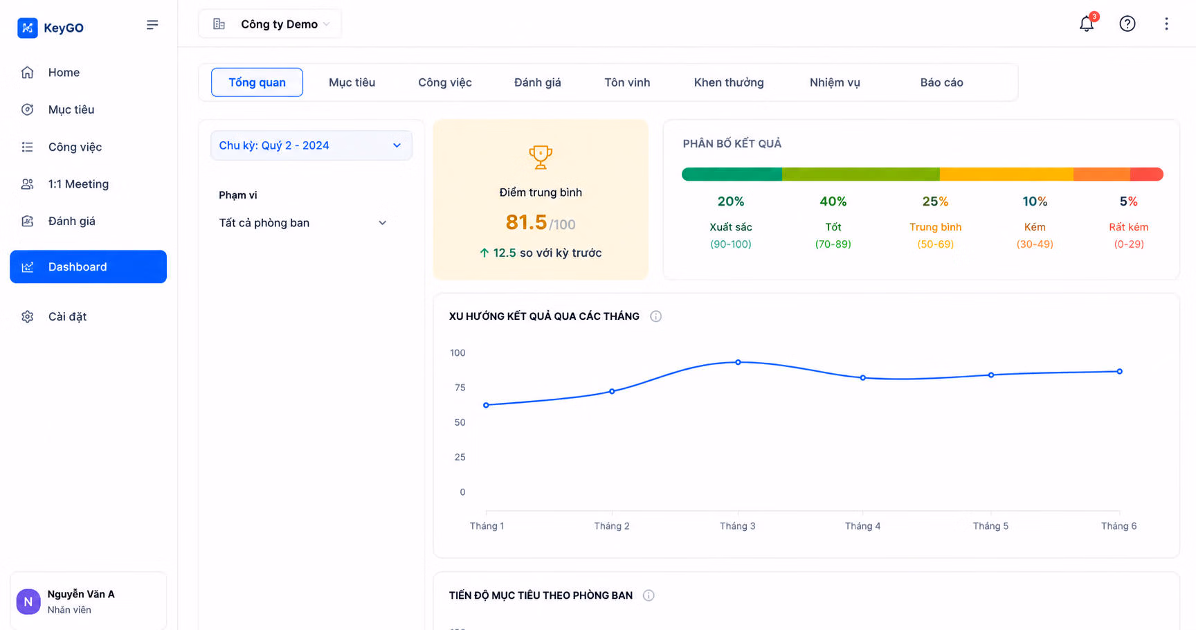Switch to the Mục tiêu tab
The width and height of the screenshot is (1196, 630).
click(352, 82)
